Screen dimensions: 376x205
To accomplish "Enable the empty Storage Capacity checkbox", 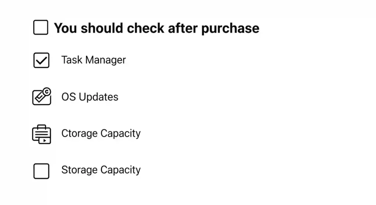I will click(x=41, y=171).
